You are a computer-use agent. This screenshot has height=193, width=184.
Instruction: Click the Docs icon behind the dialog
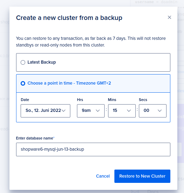tap(135, 191)
